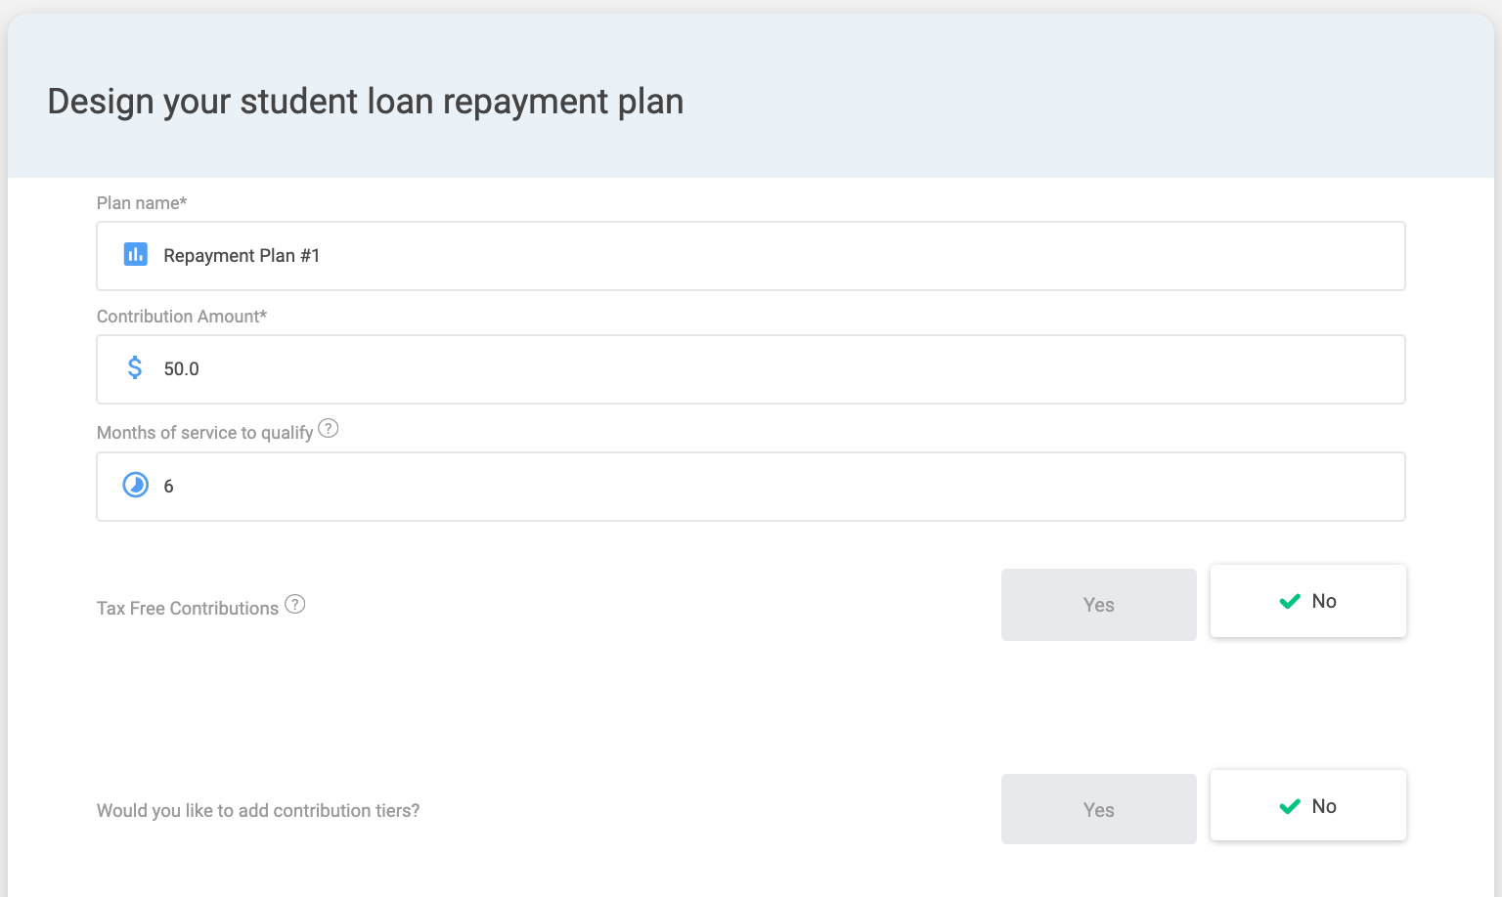Viewport: 1502px width, 897px height.
Task: Click the "Plan name*" label
Action: click(x=142, y=203)
